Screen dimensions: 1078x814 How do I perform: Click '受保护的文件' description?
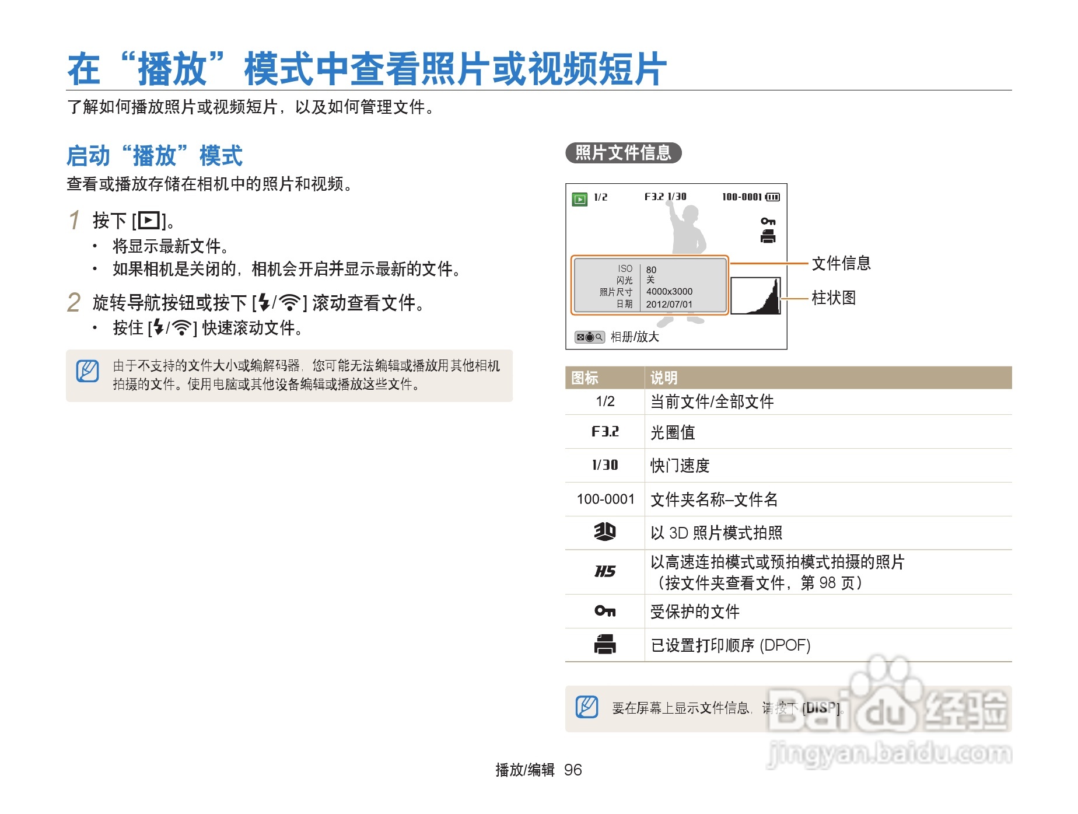[695, 612]
